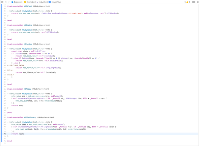This screenshot has width=199, height=146.
Task: Open Cocotodon project breadcrumb with blue icon
Action: [x=17, y=2]
